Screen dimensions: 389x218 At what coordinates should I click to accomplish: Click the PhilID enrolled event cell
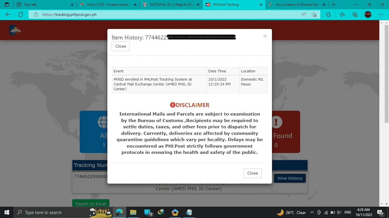(159, 84)
